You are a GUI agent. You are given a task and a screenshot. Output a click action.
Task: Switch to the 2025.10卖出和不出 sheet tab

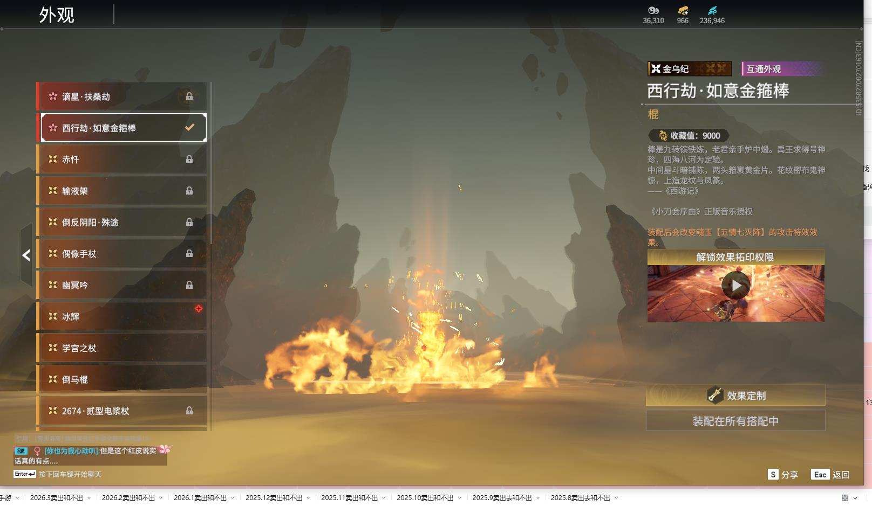pyautogui.click(x=425, y=498)
